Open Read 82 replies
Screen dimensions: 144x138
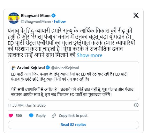73,125
